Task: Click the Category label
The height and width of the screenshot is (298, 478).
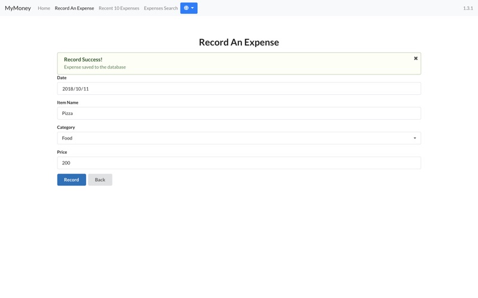Action: 66,128
